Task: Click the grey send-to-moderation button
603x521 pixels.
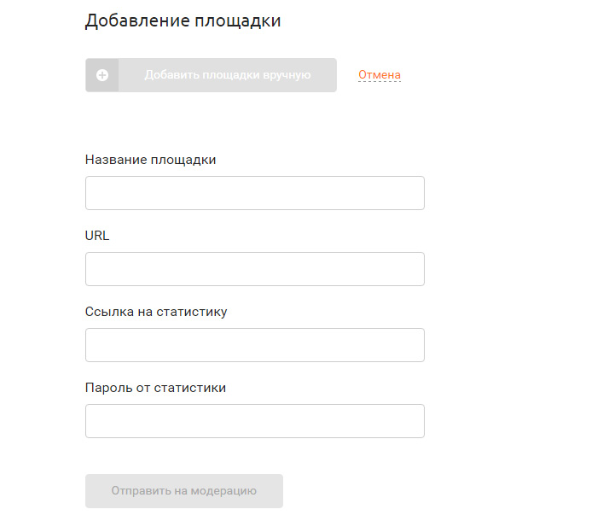Action: pos(184,490)
